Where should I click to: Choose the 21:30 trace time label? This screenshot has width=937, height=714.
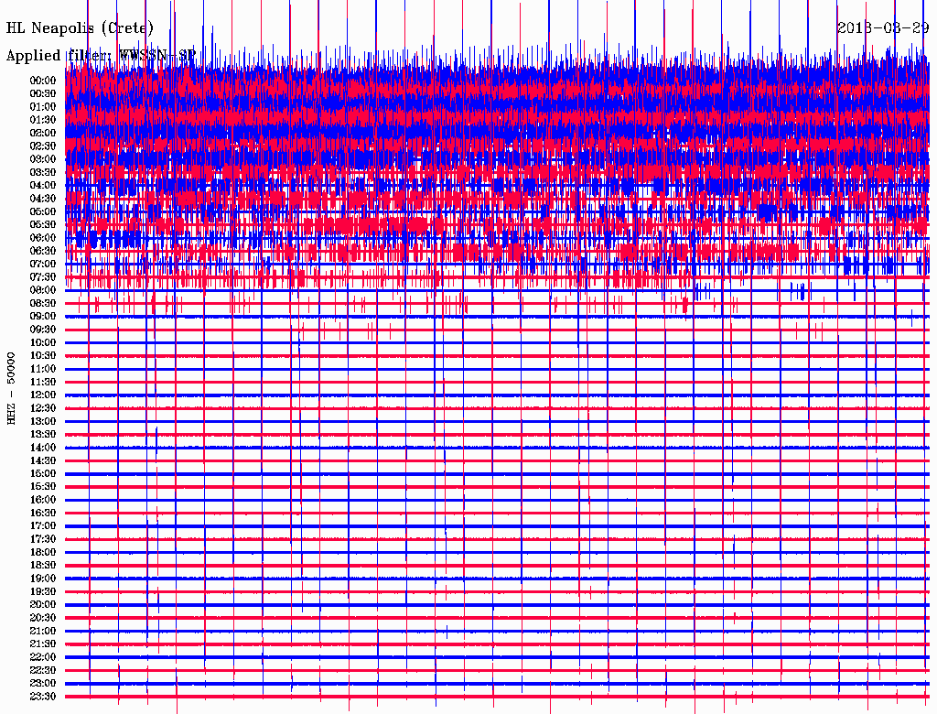[x=43, y=644]
